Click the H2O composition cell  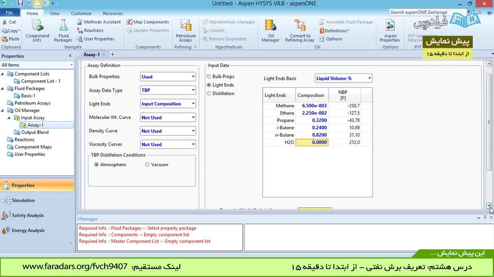312,143
